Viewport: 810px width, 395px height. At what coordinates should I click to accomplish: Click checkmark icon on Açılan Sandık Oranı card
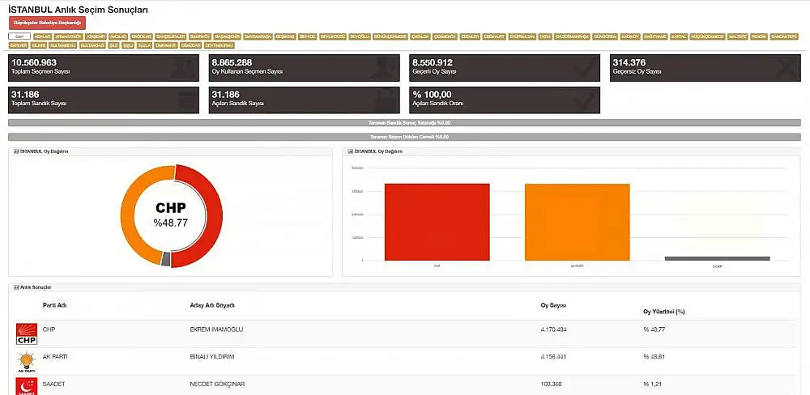point(584,100)
